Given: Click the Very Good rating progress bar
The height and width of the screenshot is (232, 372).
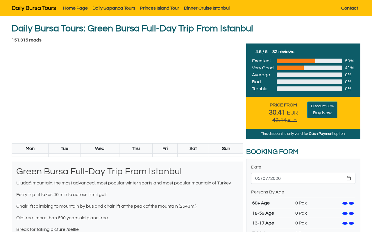Looking at the screenshot, I should pos(310,68).
